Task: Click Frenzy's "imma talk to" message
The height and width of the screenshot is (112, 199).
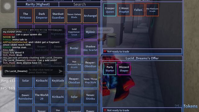Action: pos(15,40)
